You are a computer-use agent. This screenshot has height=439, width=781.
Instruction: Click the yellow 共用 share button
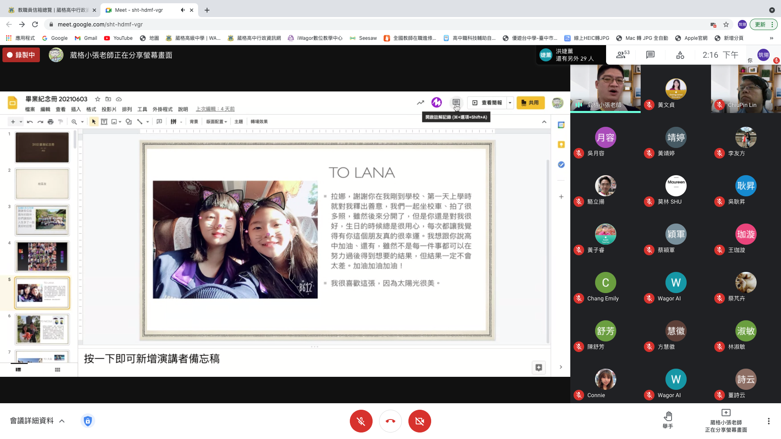click(530, 103)
